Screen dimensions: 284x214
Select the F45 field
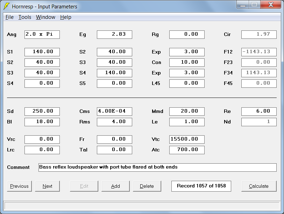(x=259, y=84)
